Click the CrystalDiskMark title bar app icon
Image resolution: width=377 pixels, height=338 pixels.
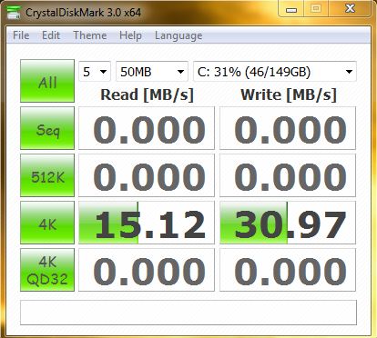(14, 12)
